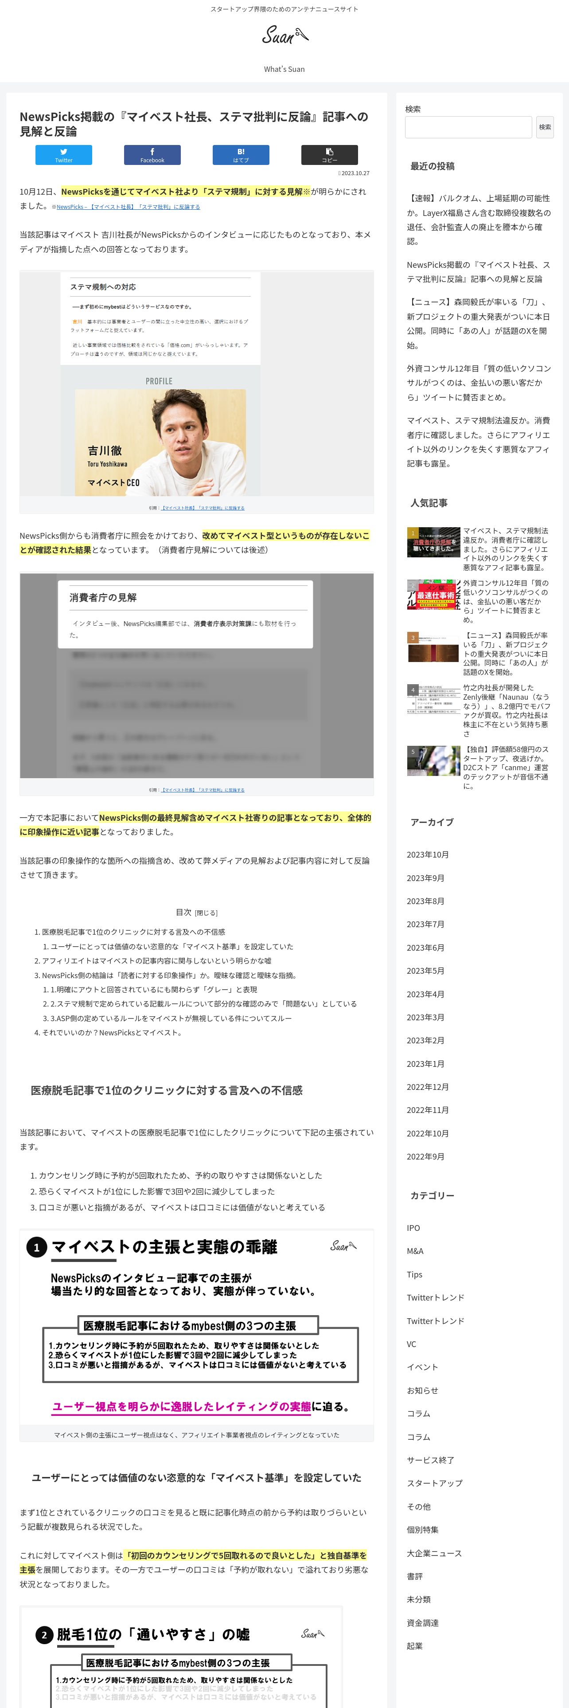Open the Tips category

click(x=414, y=1274)
